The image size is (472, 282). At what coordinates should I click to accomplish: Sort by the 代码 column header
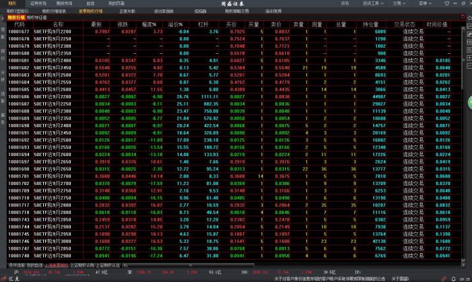(x=20, y=24)
